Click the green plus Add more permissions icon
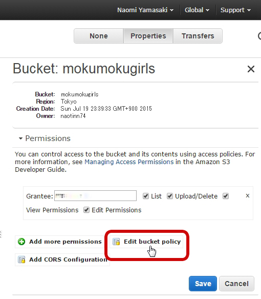Viewport: 261px width, 299px height. click(x=21, y=242)
